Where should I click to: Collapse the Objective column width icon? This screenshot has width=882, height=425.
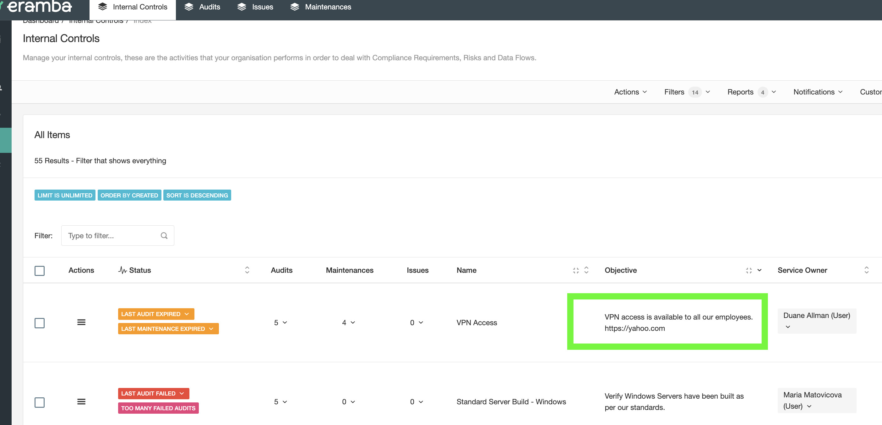(x=749, y=270)
